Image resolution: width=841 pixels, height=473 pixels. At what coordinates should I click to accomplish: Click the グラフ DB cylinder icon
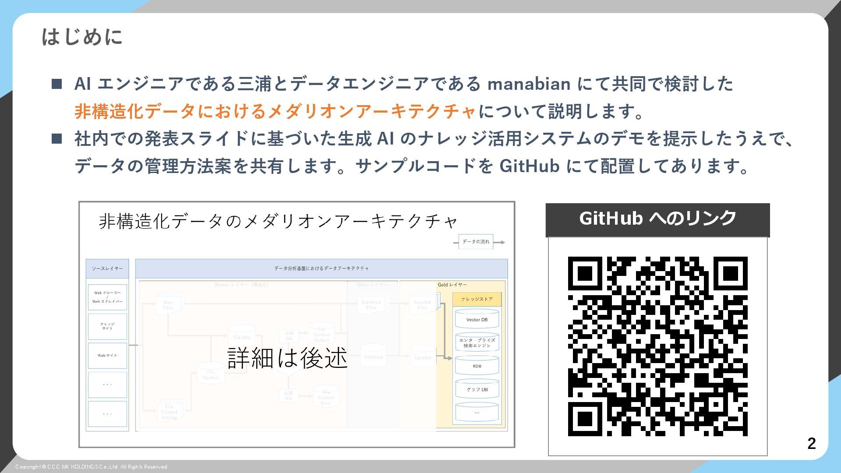coord(477,389)
